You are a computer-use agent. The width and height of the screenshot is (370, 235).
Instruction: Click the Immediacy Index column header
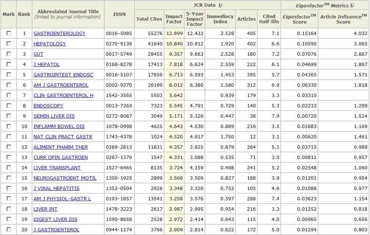click(220, 19)
